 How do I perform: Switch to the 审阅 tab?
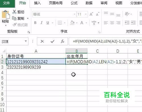click(x=104, y=3)
